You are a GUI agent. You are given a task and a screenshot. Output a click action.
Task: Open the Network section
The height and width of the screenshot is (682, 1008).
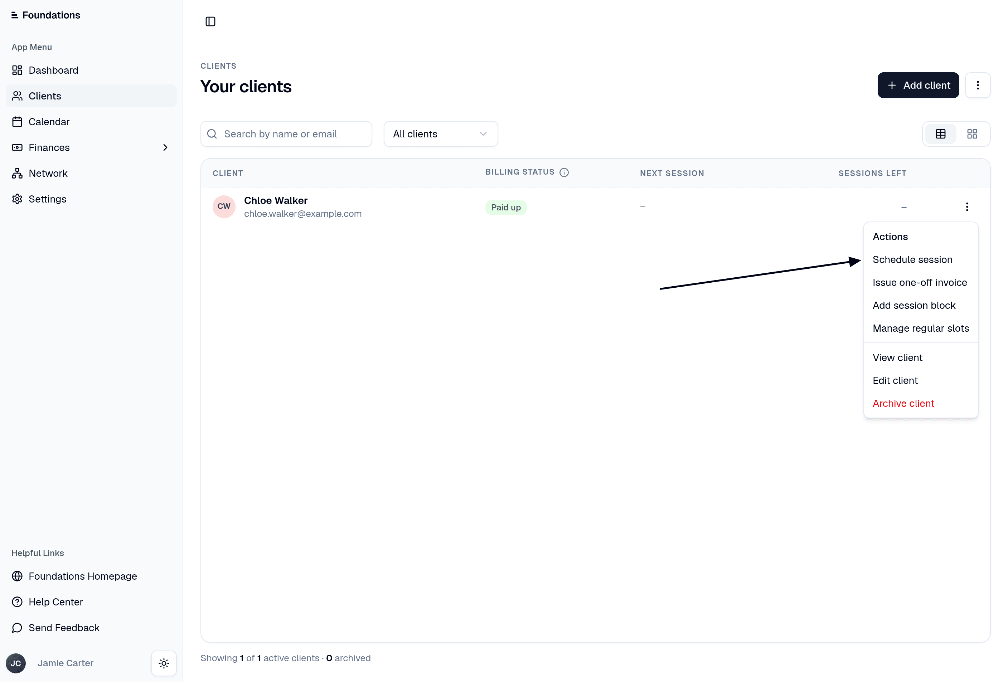[x=91, y=174]
